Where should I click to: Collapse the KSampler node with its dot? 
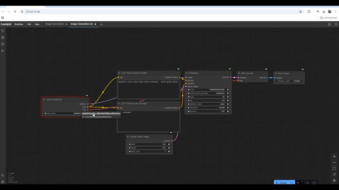click(x=187, y=73)
